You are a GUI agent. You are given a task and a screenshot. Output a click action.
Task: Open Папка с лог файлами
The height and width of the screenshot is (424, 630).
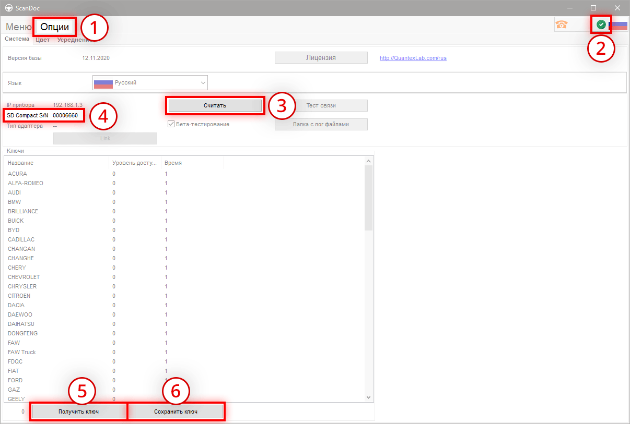pos(321,124)
